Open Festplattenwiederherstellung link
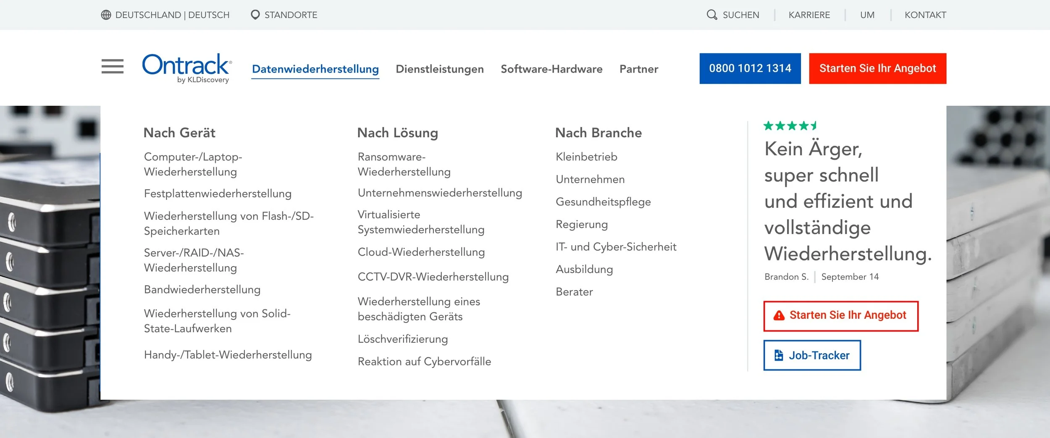 click(x=218, y=194)
